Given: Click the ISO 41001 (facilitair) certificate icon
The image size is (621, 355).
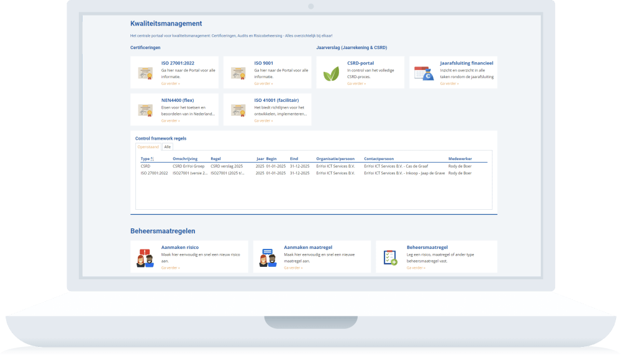Looking at the screenshot, I should click(238, 110).
